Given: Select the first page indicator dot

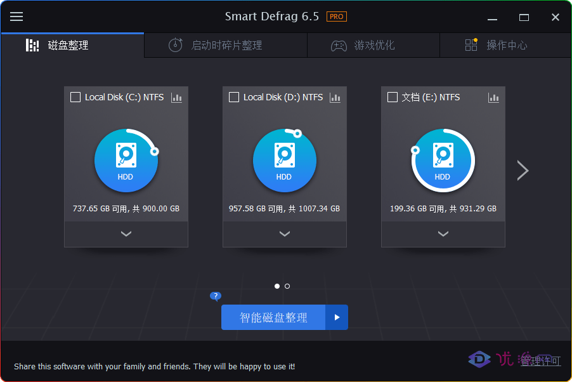Looking at the screenshot, I should 277,286.
